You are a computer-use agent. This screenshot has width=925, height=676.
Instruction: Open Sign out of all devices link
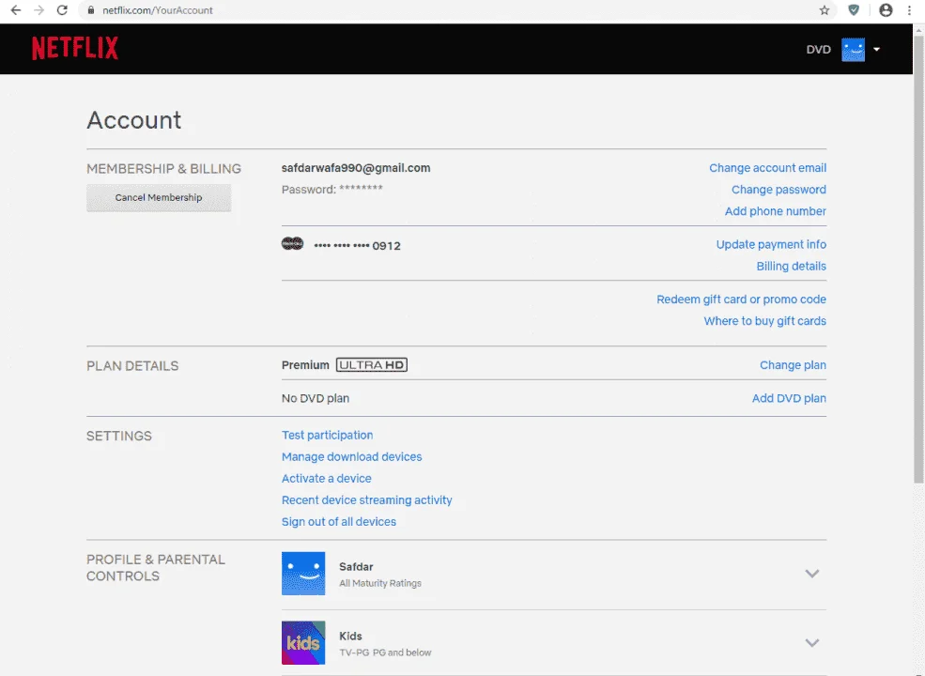[x=339, y=521]
